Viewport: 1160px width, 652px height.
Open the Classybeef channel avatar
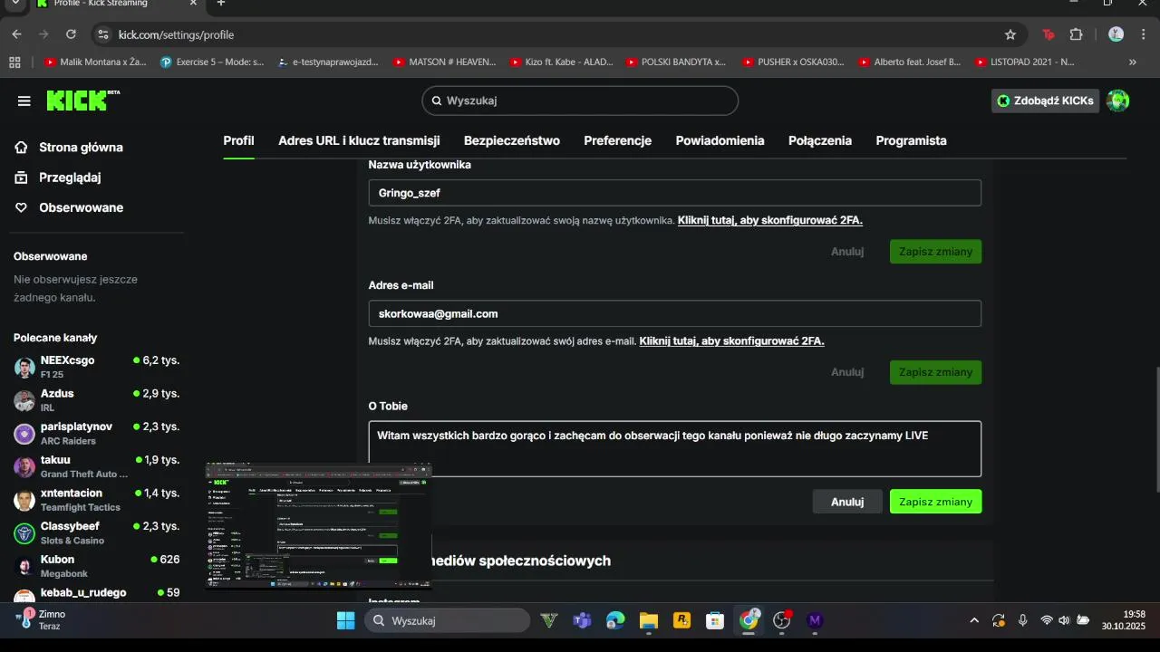24,532
